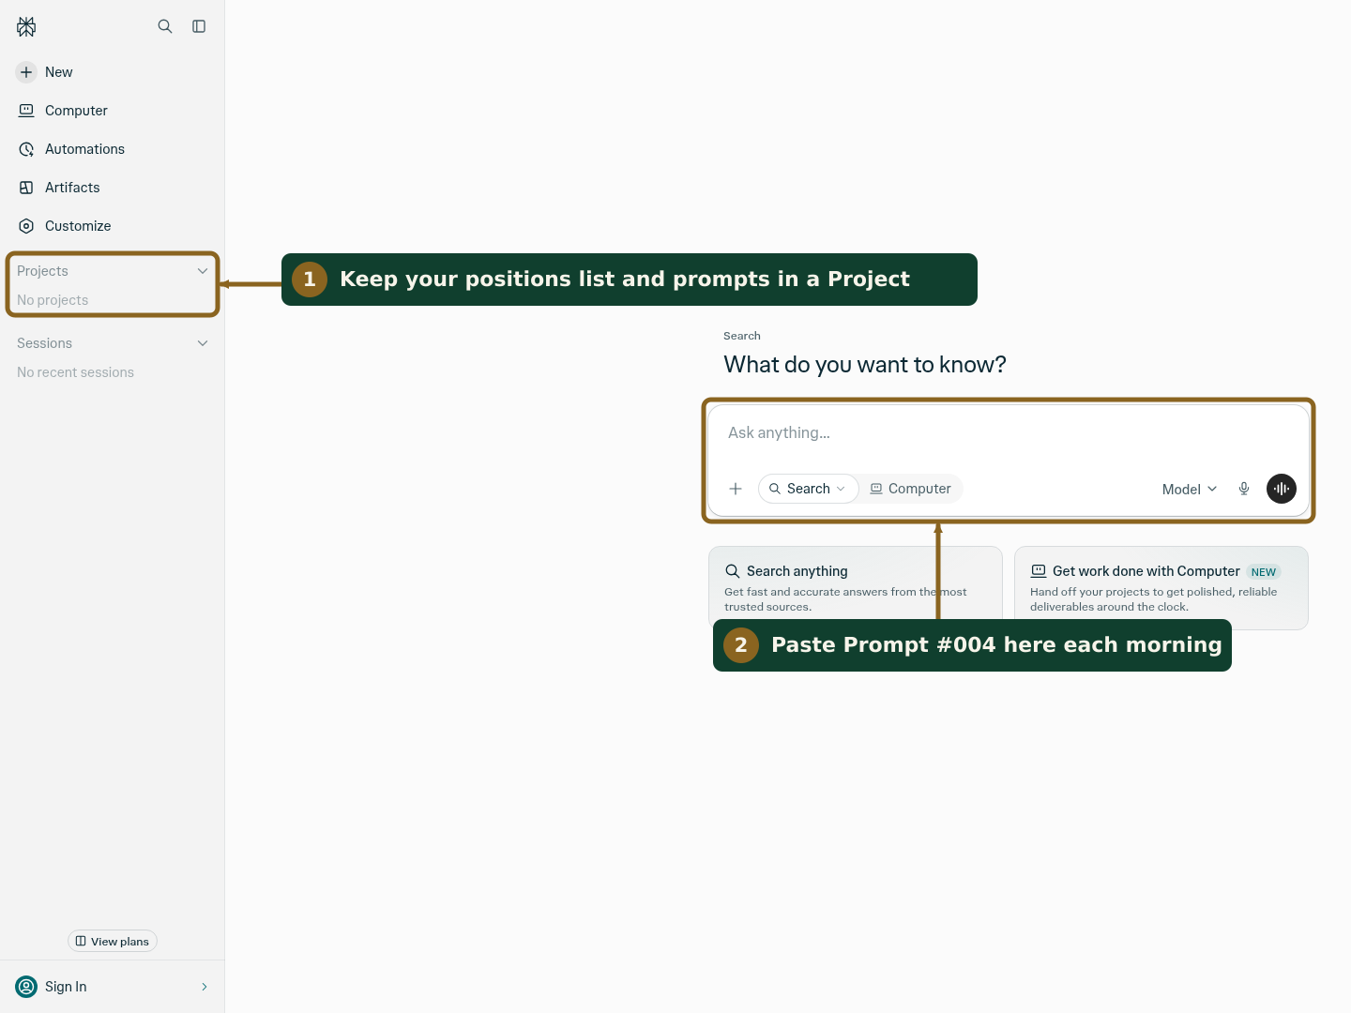Click the NEW badge on Computer card
This screenshot has height=1013, width=1351.
click(x=1264, y=572)
